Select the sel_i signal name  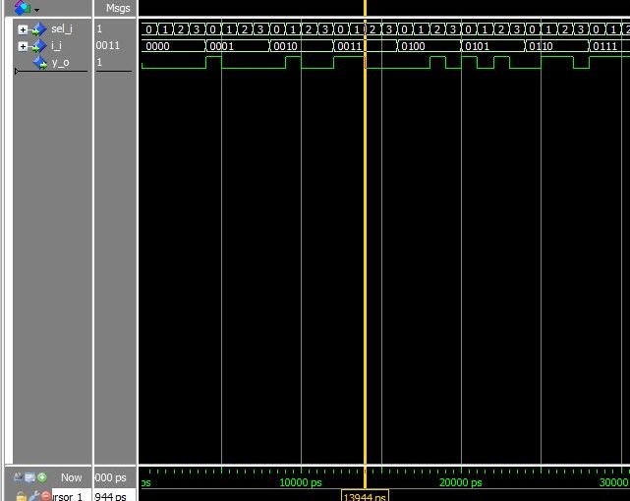[x=62, y=28]
